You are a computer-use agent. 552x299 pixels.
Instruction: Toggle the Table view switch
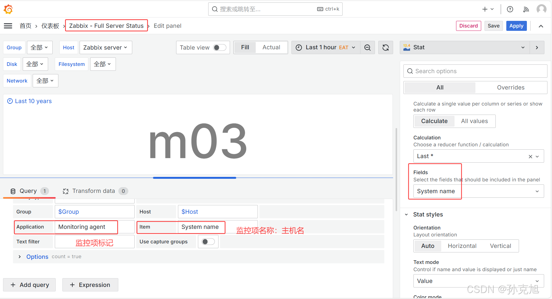(220, 47)
